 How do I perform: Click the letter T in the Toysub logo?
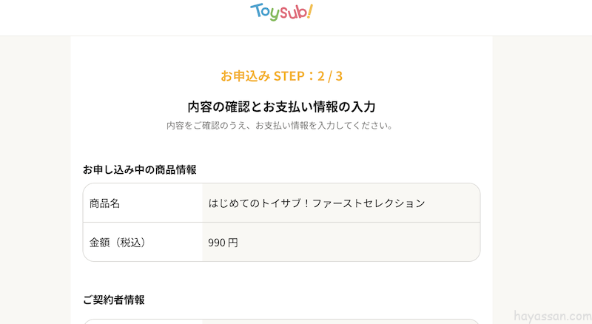coord(256,10)
